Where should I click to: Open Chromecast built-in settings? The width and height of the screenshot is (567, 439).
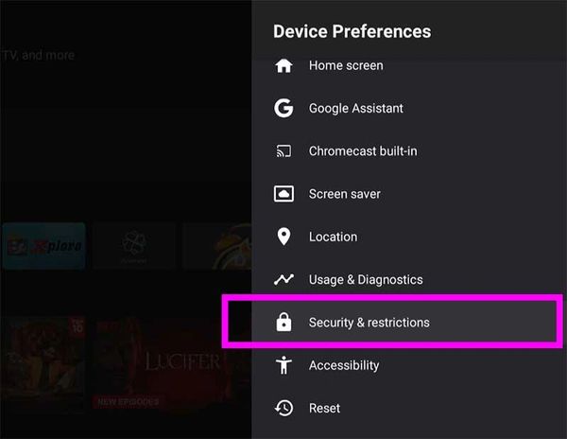tap(363, 151)
